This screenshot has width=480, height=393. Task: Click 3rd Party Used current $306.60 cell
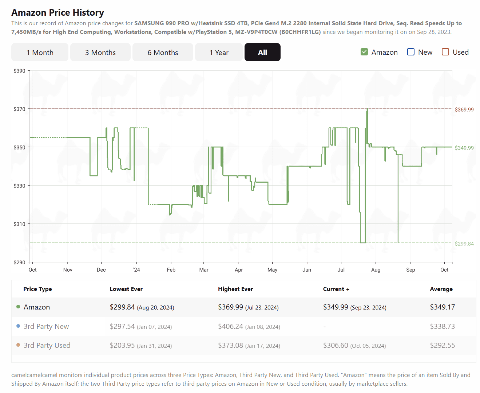(x=354, y=345)
